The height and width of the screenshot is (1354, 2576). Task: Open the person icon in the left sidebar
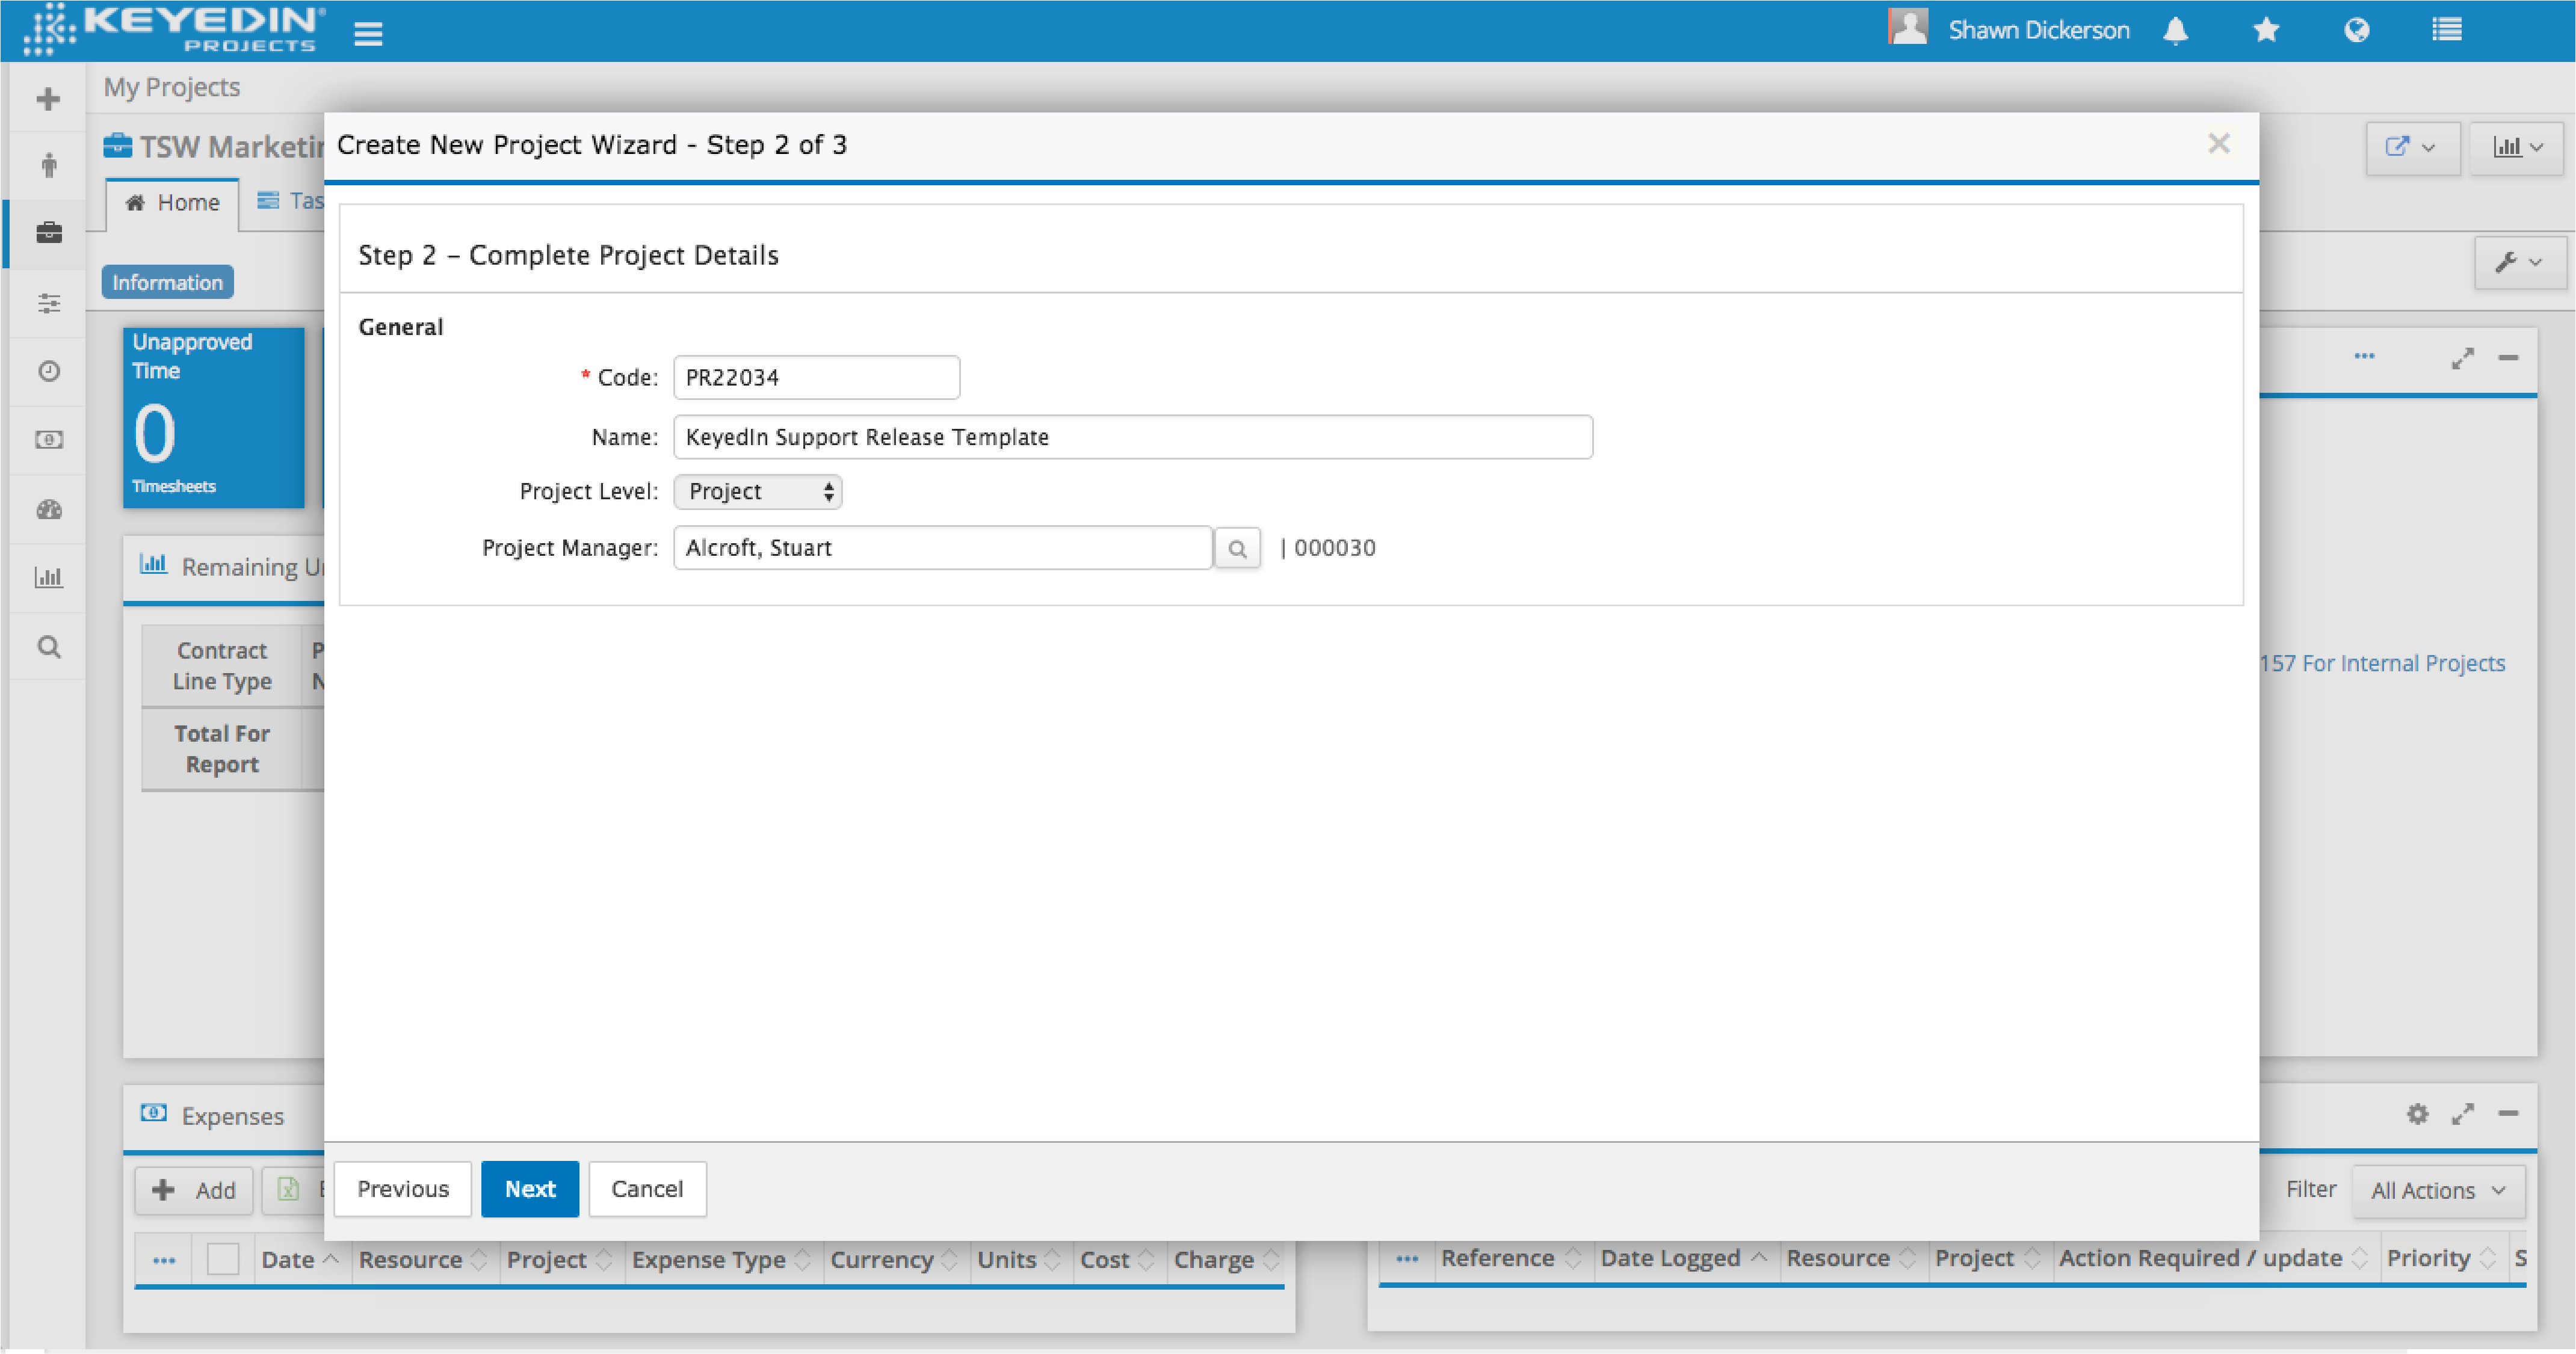(48, 165)
